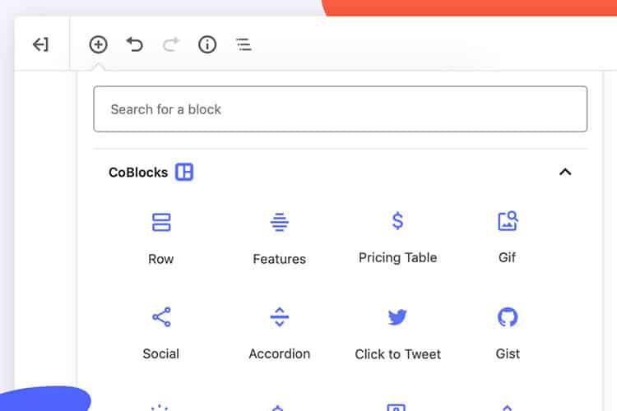Undo the last change
This screenshot has height=411, width=617.
coord(135,44)
